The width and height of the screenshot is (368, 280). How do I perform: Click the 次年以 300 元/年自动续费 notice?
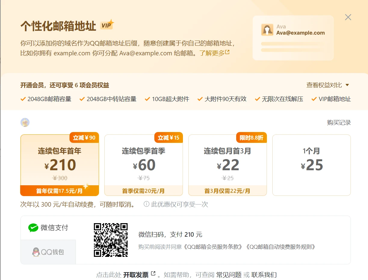(x=78, y=205)
